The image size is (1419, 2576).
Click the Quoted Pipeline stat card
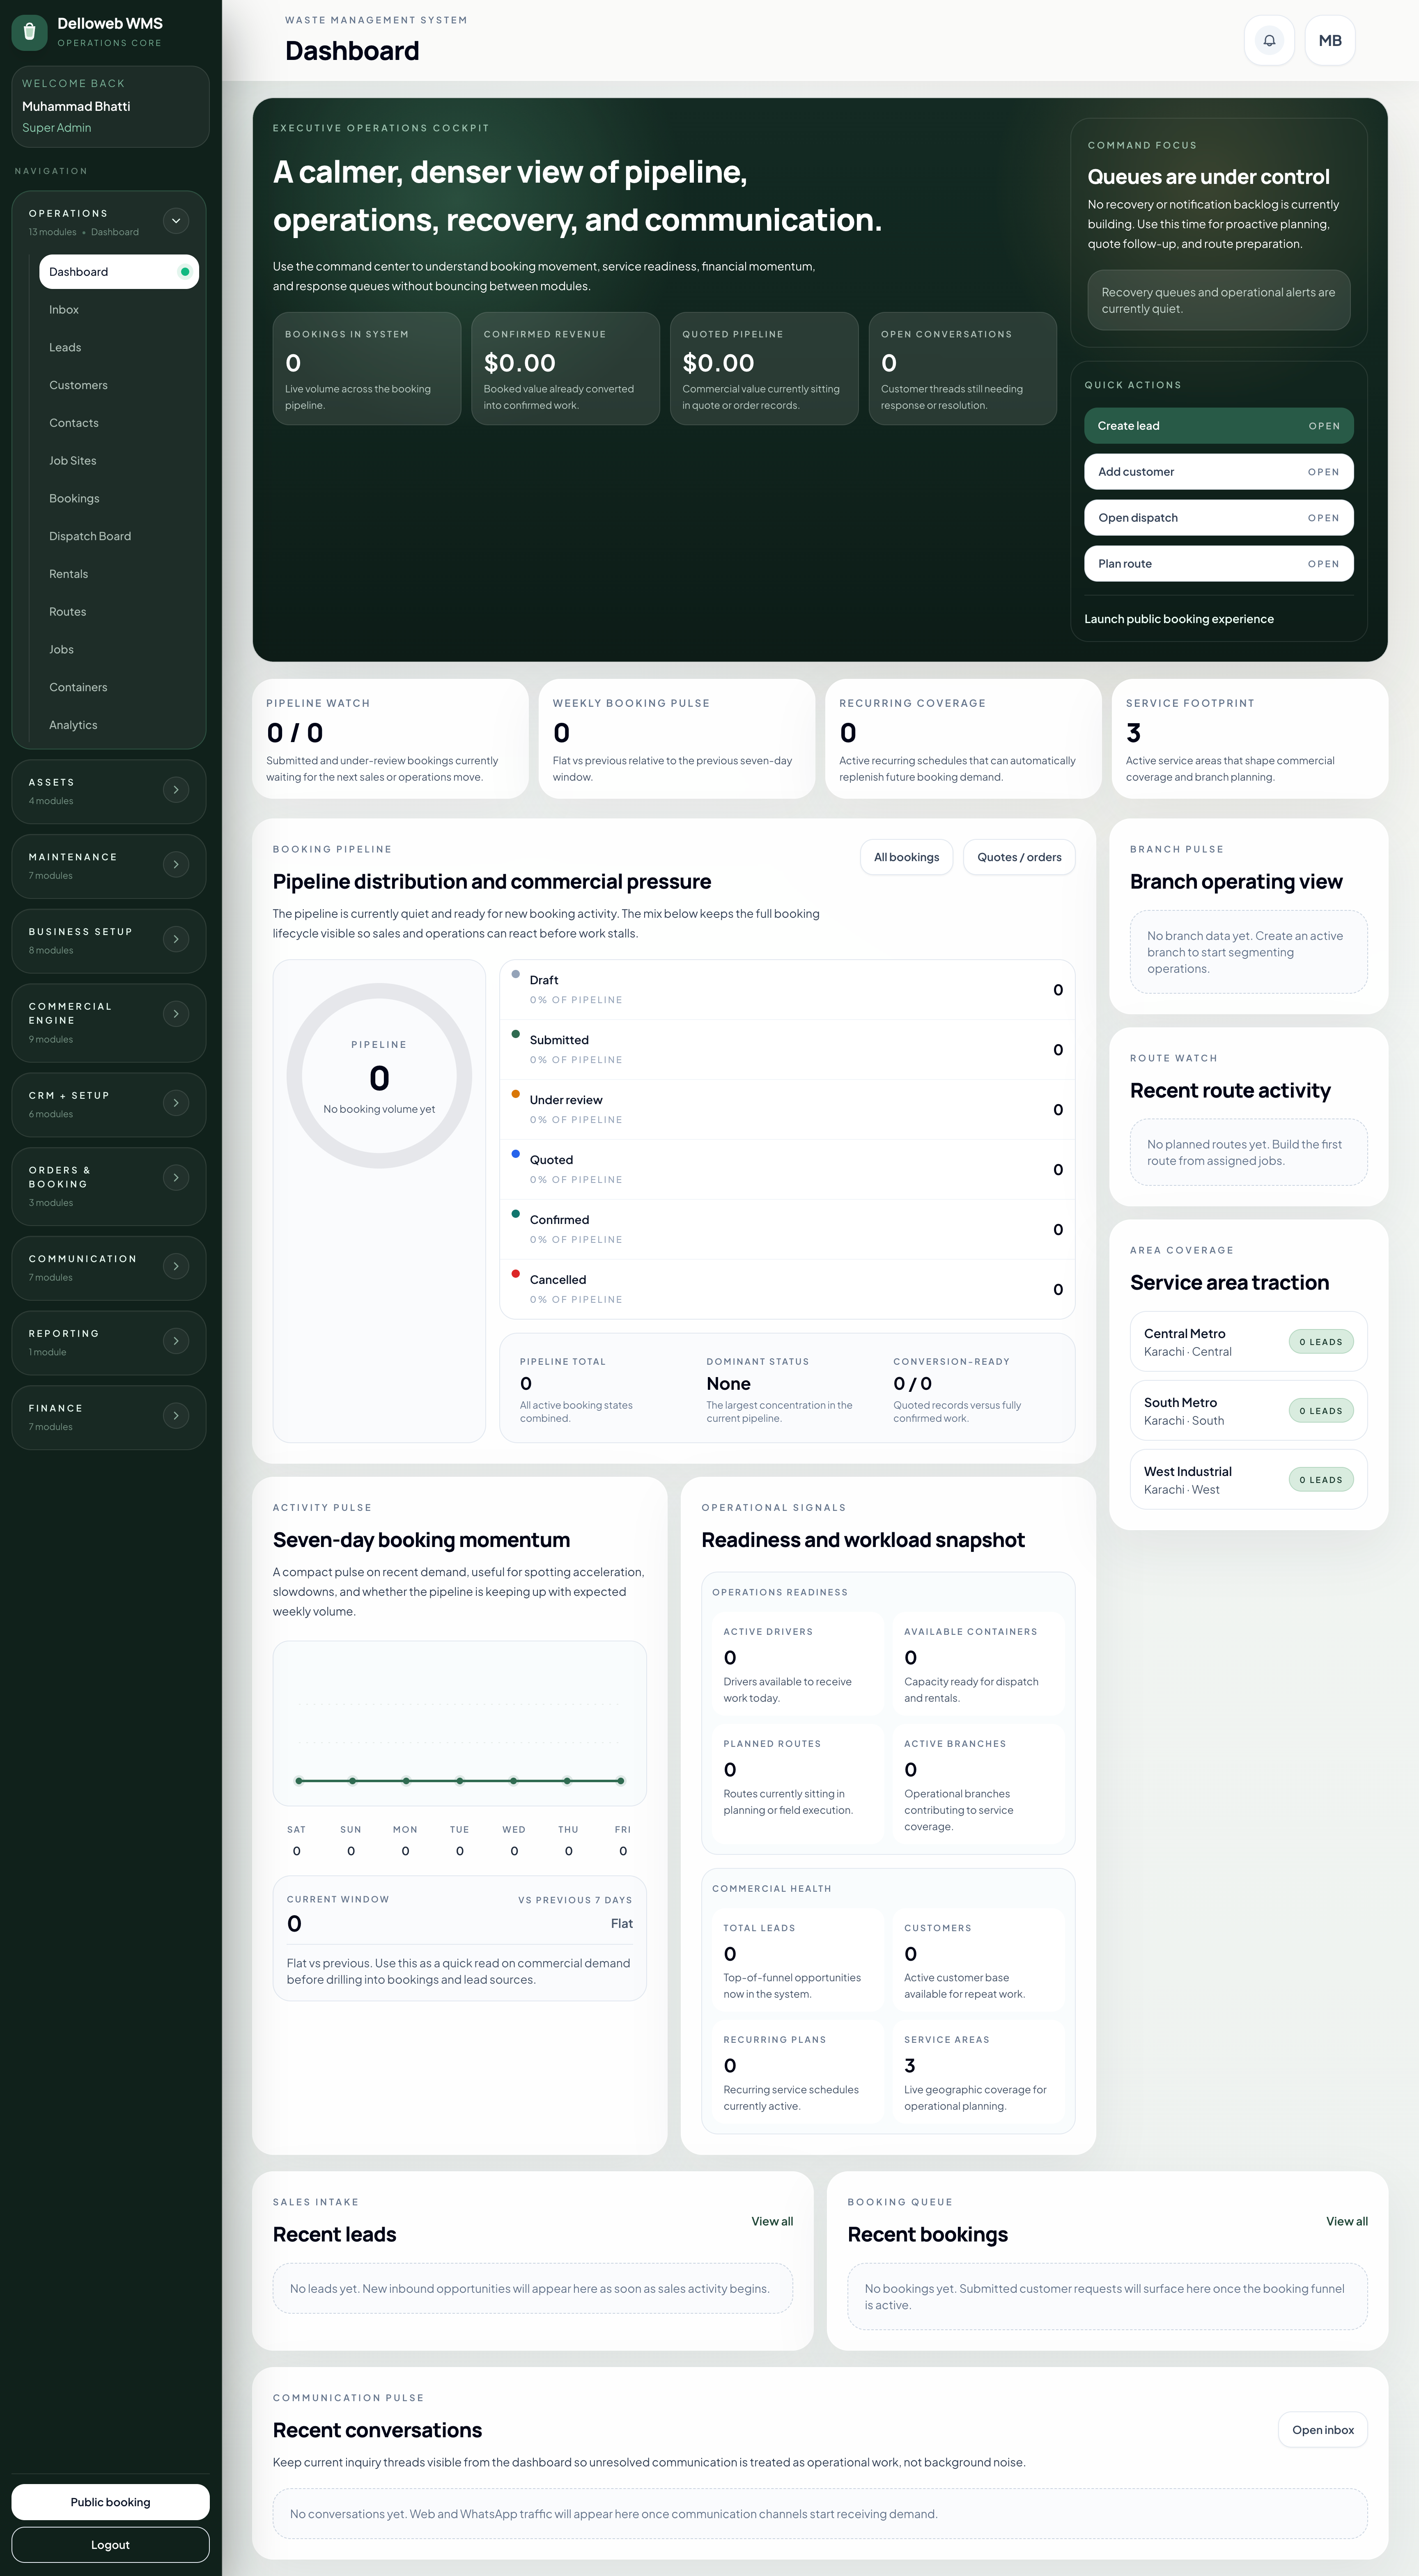764,369
